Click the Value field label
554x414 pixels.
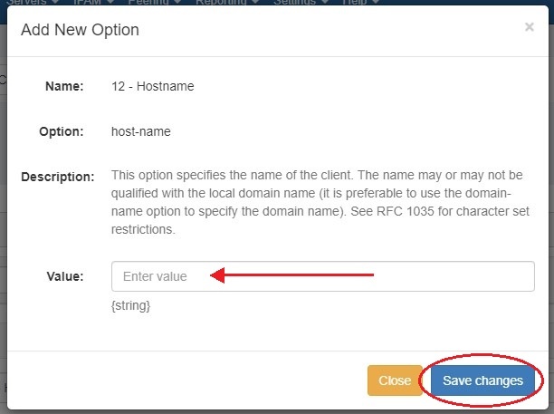coord(65,276)
